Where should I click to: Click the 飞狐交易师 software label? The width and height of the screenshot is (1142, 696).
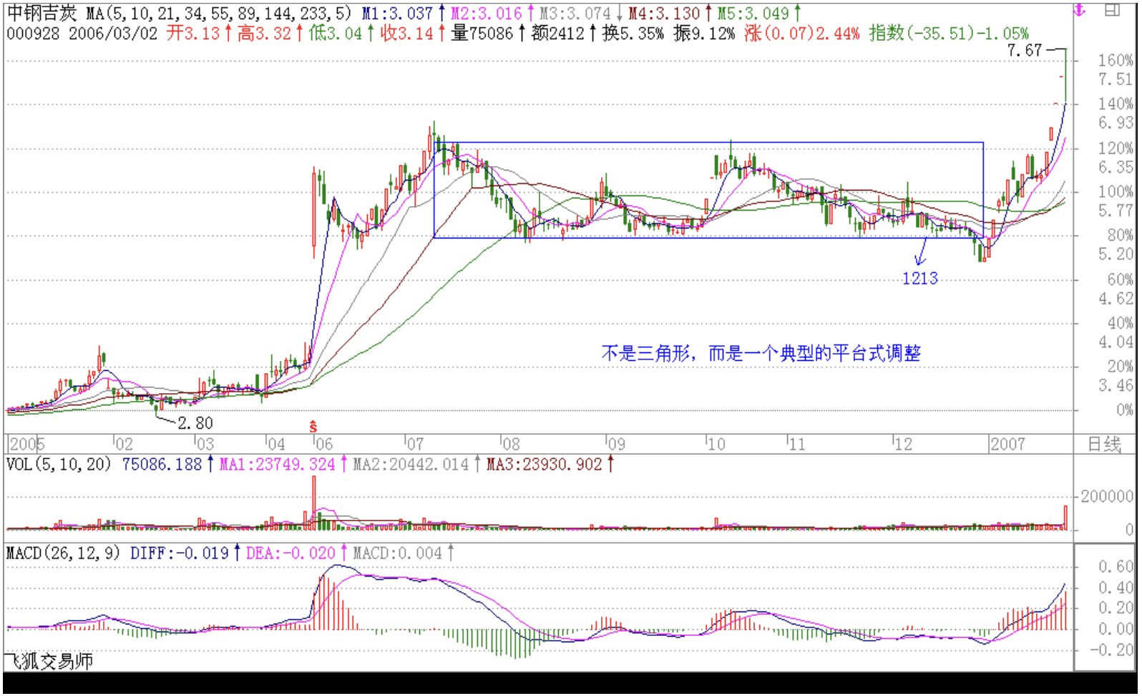(49, 661)
